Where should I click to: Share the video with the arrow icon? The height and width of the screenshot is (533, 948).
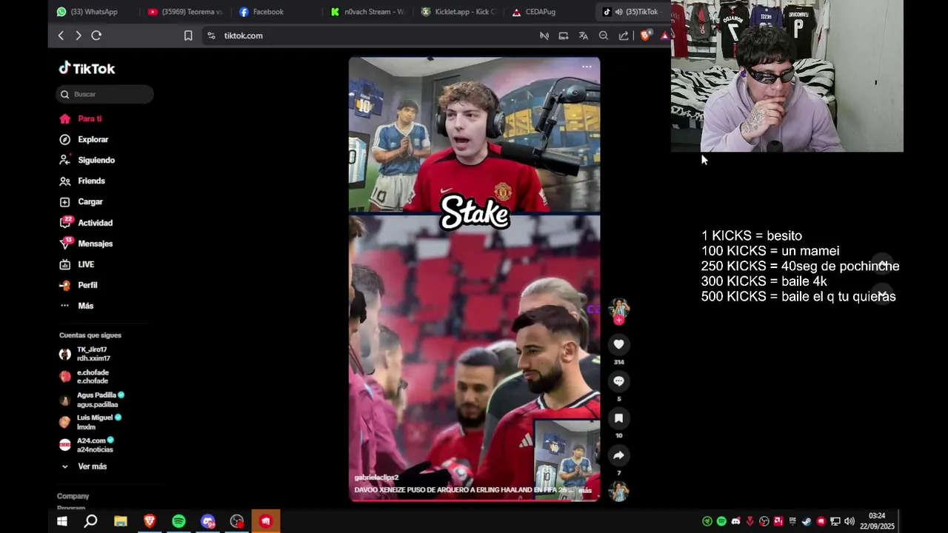pos(618,455)
